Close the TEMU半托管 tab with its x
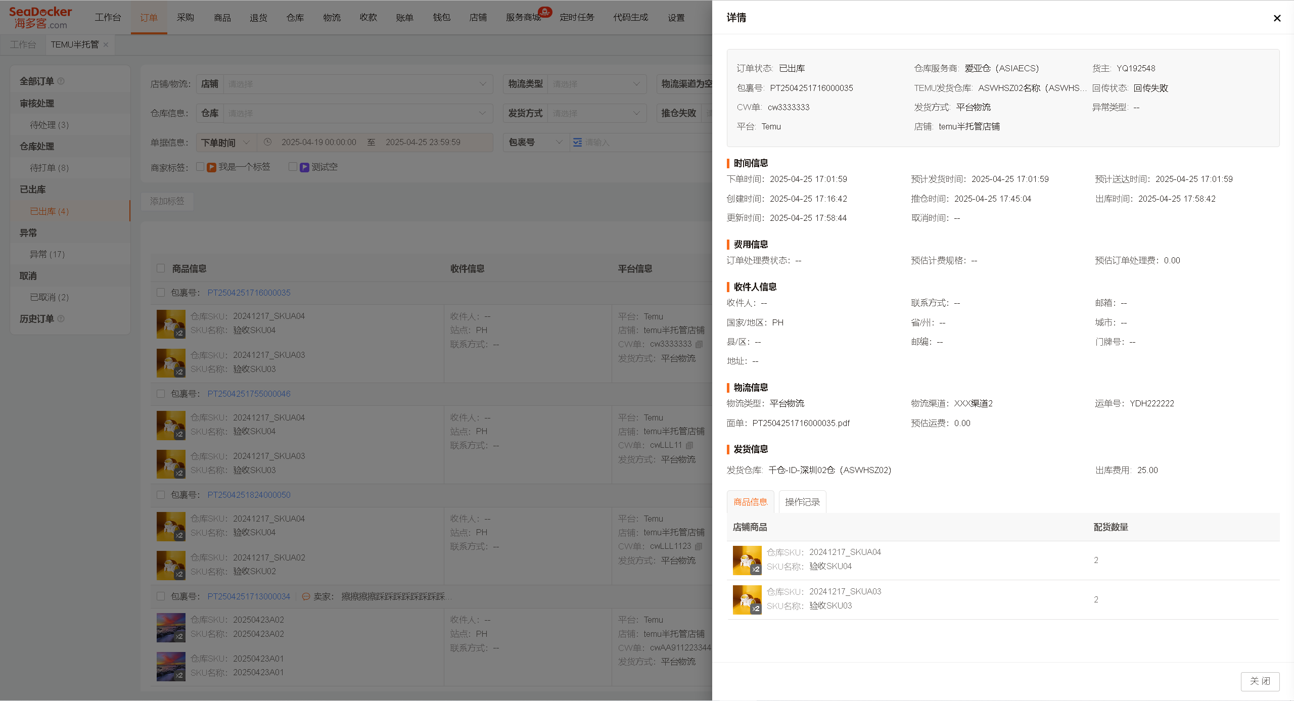 [x=106, y=45]
